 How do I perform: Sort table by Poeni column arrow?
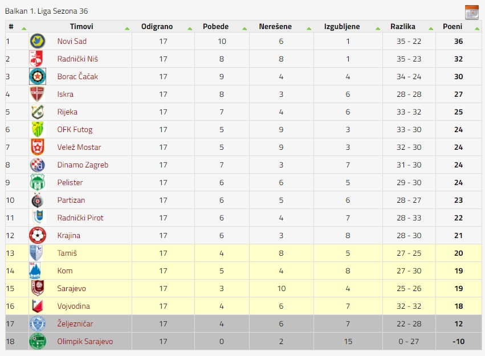pyautogui.click(x=476, y=28)
